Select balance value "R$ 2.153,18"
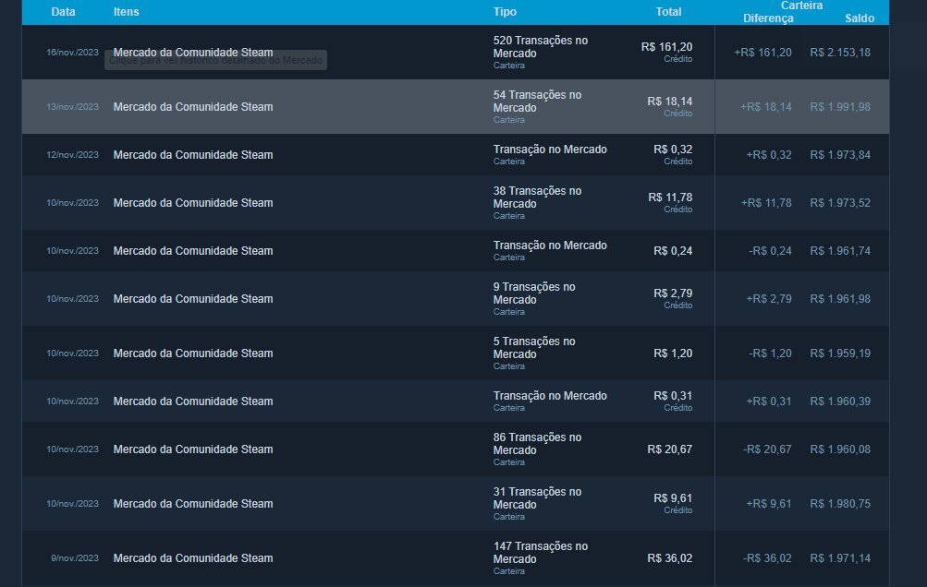This screenshot has height=587, width=927. coord(840,53)
